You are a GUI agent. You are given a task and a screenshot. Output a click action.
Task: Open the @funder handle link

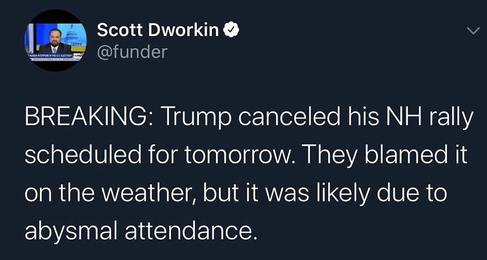coord(132,52)
